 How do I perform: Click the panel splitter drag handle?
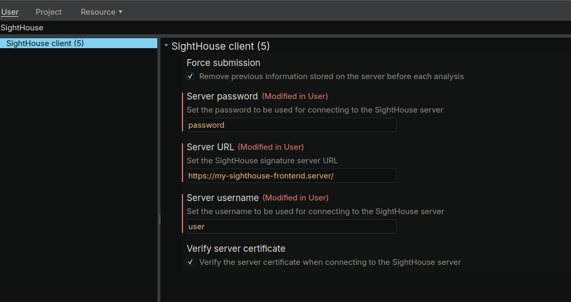(159, 220)
